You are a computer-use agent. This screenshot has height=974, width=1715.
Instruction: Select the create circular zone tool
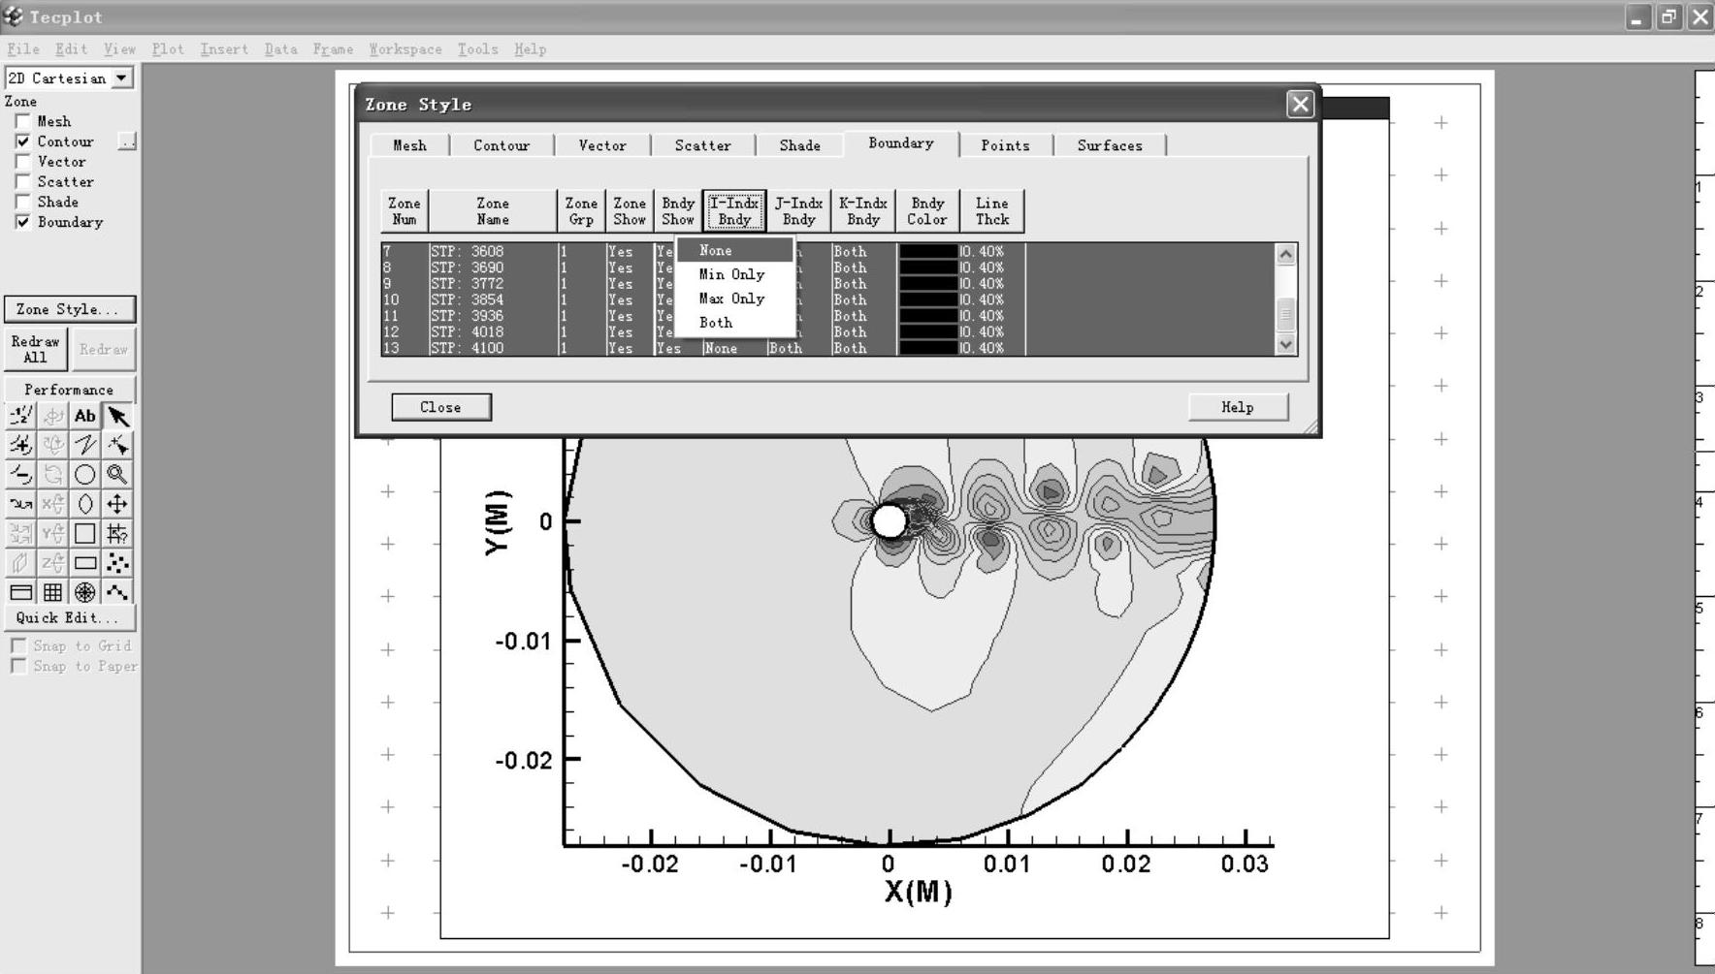(85, 591)
